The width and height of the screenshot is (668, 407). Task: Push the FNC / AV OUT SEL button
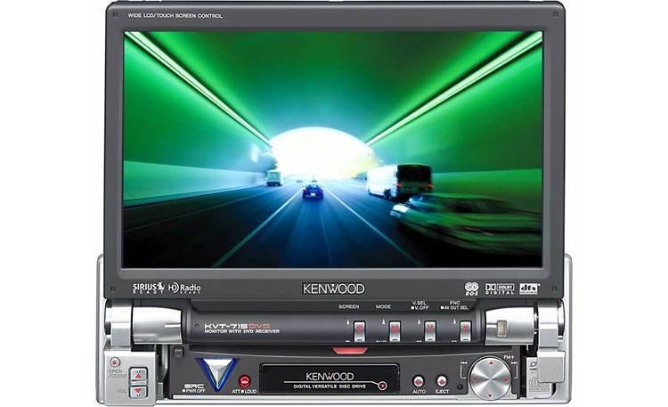tap(465, 330)
